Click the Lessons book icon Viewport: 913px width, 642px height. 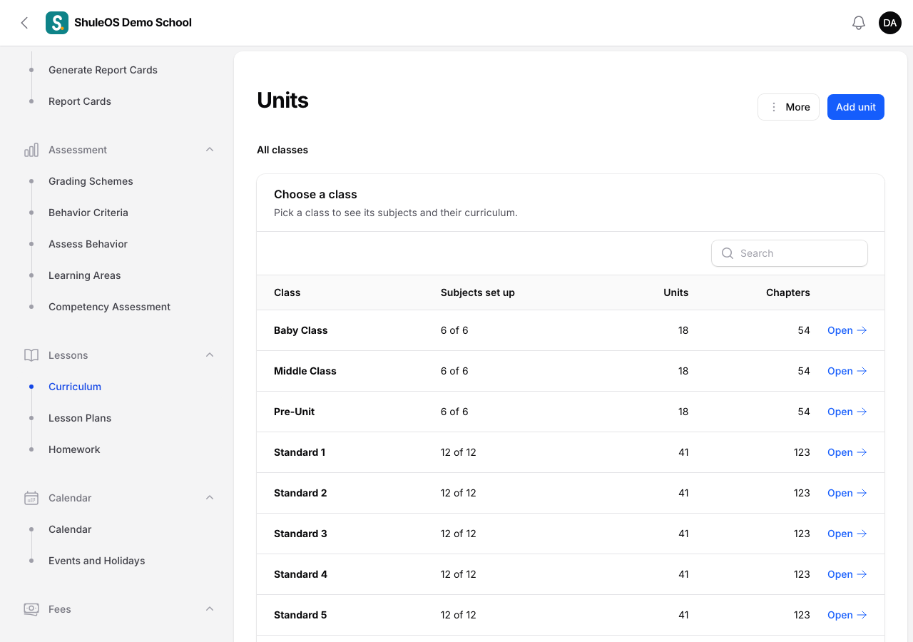(x=31, y=355)
